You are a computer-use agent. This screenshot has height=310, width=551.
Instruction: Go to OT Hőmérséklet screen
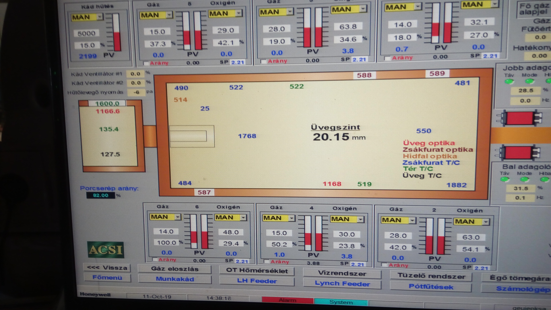[x=257, y=271]
